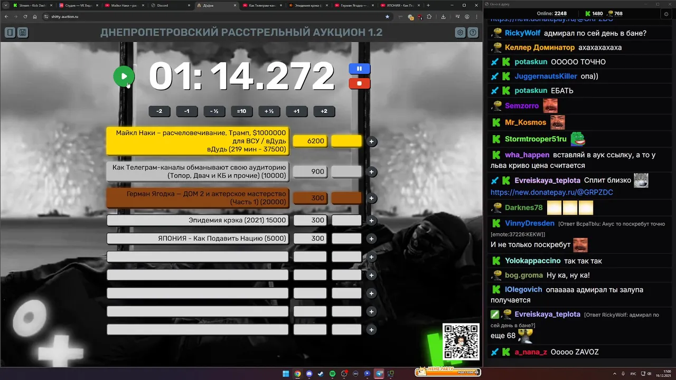Bookmark this page with the star icon
Viewport: 676px width, 380px height.
pos(387,16)
